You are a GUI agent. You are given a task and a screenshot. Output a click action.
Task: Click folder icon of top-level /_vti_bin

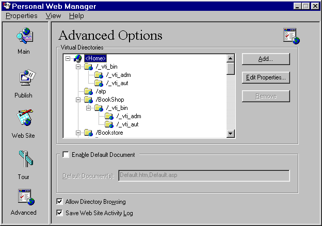coord(89,67)
